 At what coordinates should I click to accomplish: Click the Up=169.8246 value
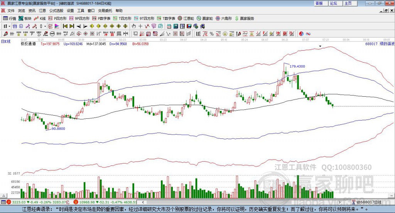(x=73, y=44)
